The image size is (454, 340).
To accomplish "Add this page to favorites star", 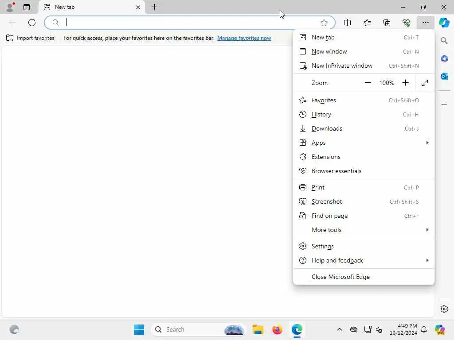I will pos(324,23).
